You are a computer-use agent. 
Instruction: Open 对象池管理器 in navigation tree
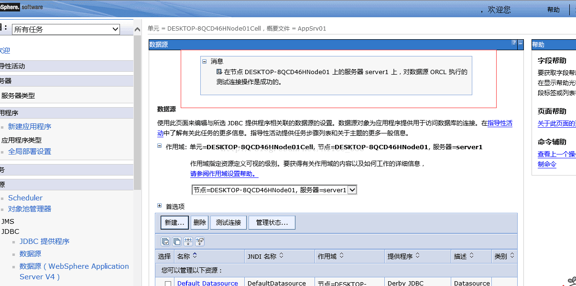point(30,209)
